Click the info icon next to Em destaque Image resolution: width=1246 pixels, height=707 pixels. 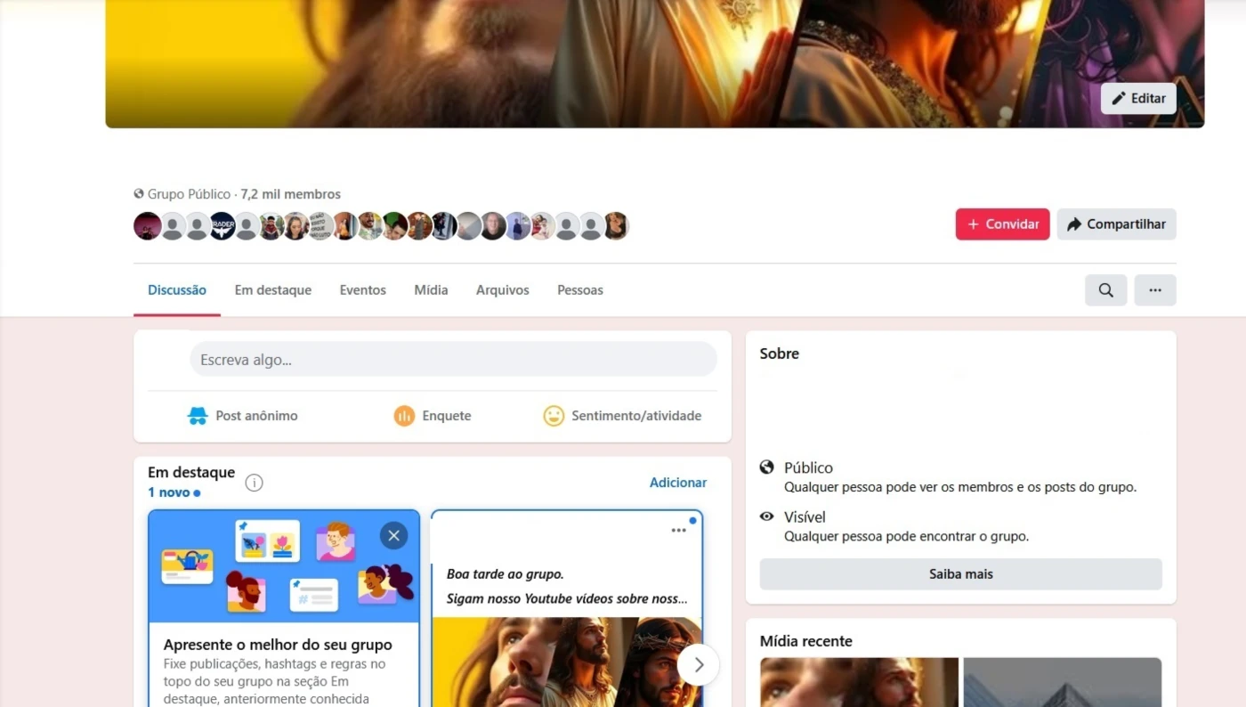[254, 483]
